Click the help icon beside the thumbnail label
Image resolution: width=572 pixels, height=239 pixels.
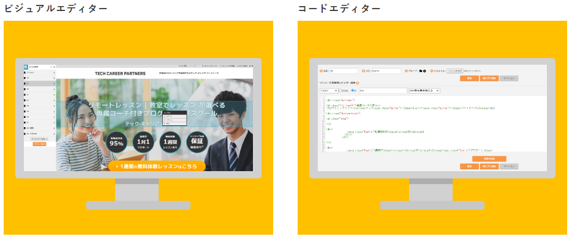coord(432,71)
